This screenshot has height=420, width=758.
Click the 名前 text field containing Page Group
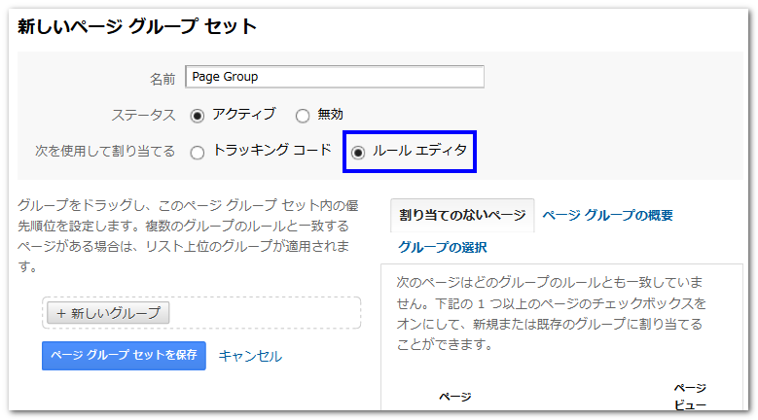pyautogui.click(x=334, y=77)
